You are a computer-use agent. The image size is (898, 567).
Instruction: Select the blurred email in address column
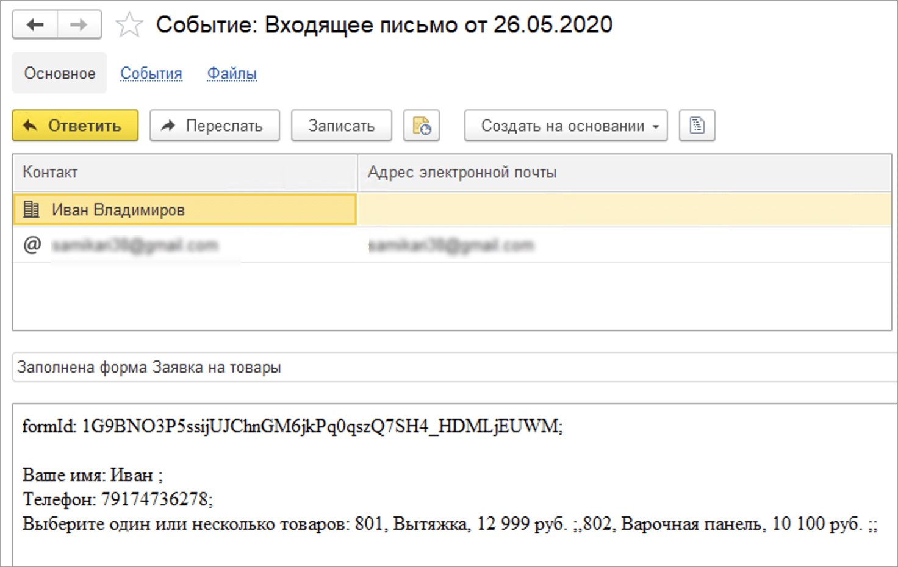coord(451,245)
